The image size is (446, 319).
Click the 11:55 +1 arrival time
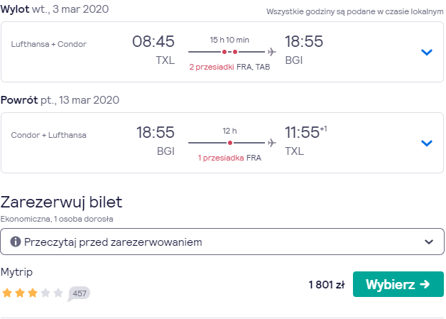(x=306, y=132)
